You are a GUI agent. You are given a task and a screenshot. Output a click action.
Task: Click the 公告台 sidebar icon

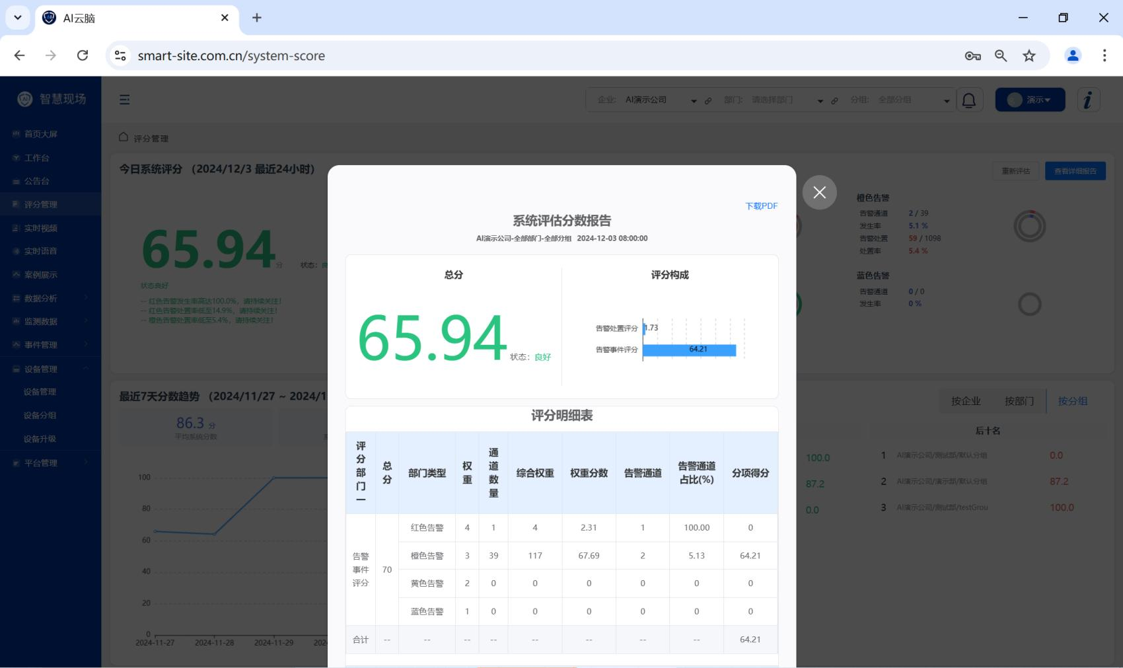click(x=17, y=181)
